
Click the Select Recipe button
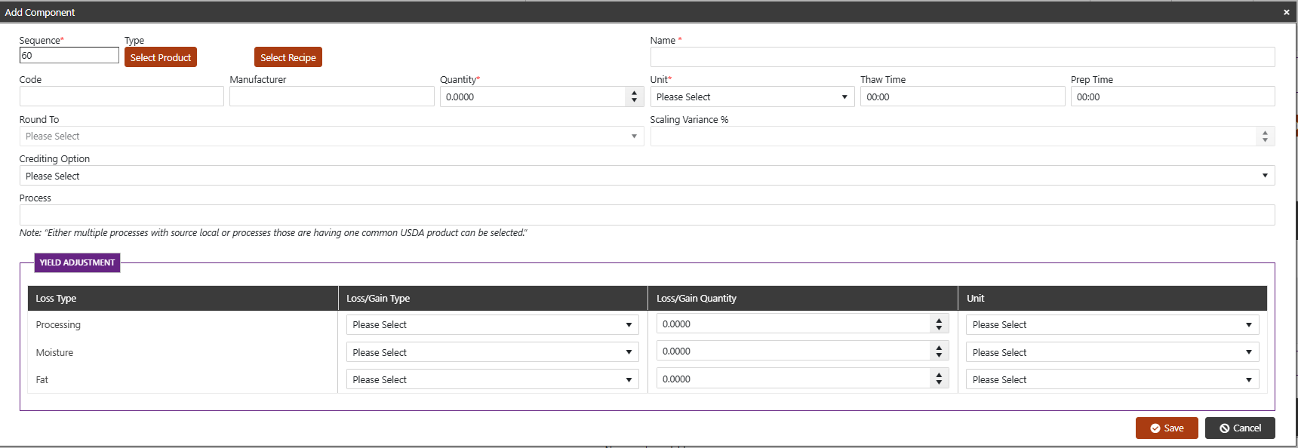(288, 57)
